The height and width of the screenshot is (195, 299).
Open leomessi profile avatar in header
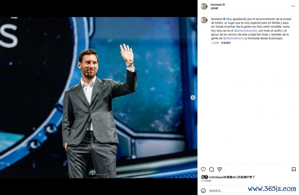(x=204, y=6)
